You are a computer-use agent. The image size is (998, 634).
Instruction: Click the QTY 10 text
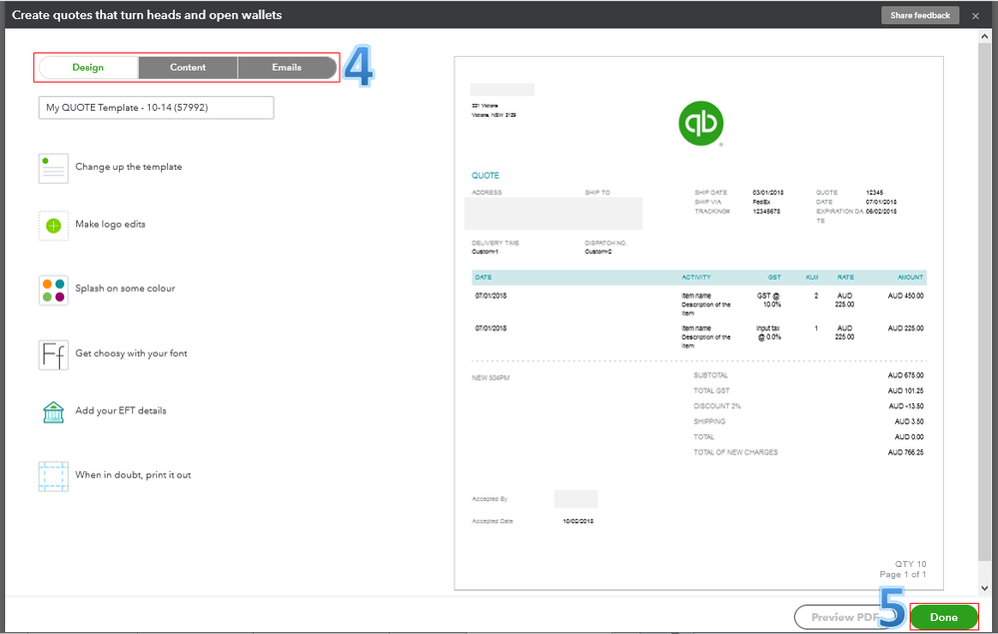pyautogui.click(x=911, y=564)
